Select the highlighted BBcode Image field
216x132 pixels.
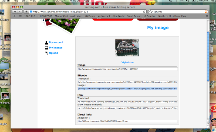tap(127, 88)
